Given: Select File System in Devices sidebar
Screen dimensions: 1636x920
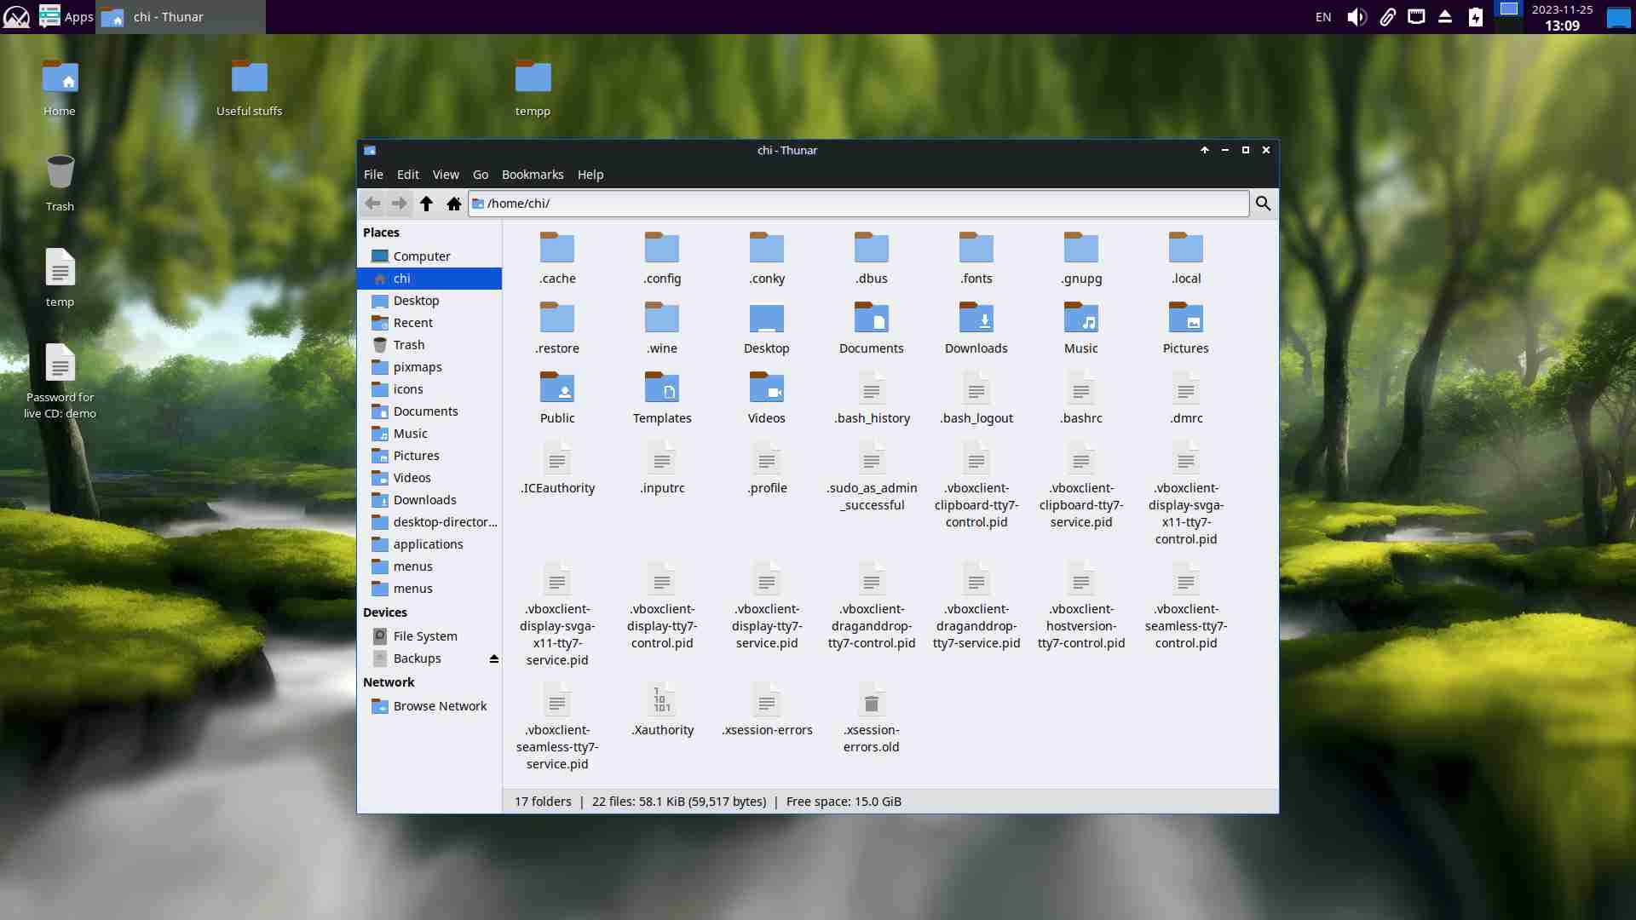Looking at the screenshot, I should click(x=424, y=636).
